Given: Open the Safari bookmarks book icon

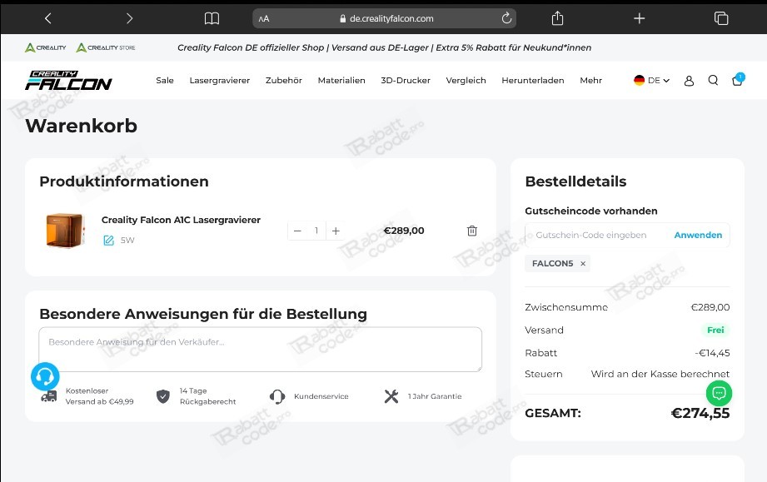Looking at the screenshot, I should coord(212,18).
